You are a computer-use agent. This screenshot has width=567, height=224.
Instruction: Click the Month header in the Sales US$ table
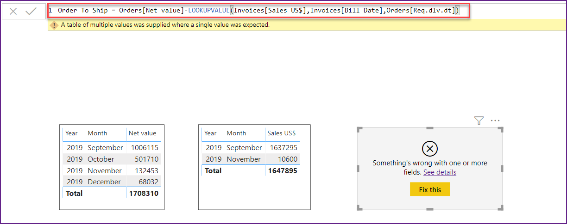coord(236,133)
